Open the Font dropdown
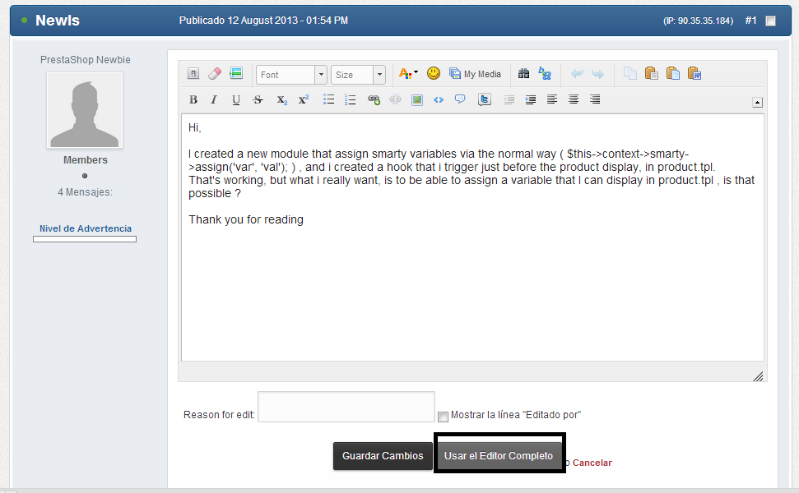The image size is (799, 493). pyautogui.click(x=291, y=75)
